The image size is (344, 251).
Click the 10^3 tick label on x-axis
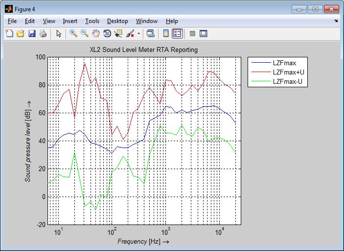(165, 231)
